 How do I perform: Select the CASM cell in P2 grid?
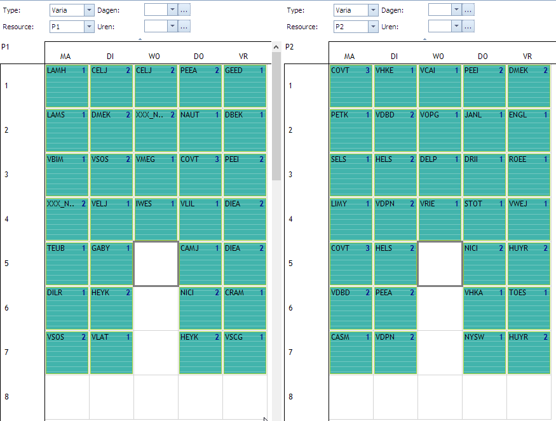351,352
